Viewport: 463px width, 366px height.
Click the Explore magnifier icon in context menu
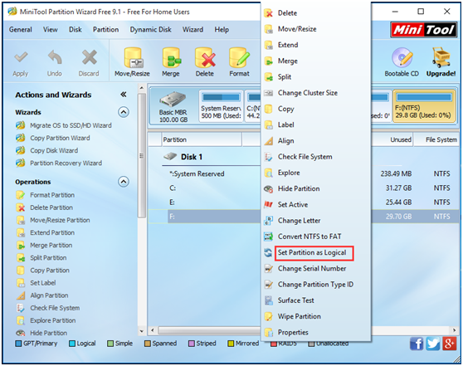click(x=268, y=173)
